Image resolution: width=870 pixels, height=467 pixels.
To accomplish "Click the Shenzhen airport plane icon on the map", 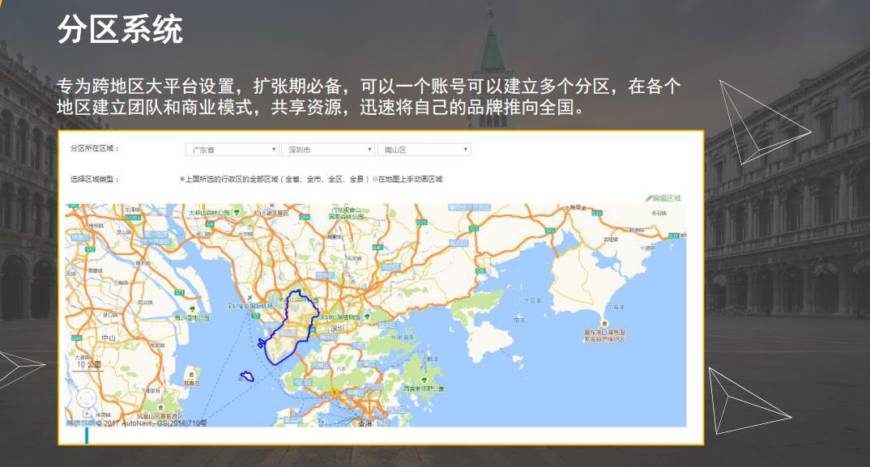I will pos(250,299).
